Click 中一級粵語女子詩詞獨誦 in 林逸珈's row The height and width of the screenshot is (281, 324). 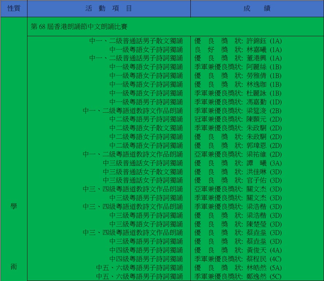click(146, 85)
